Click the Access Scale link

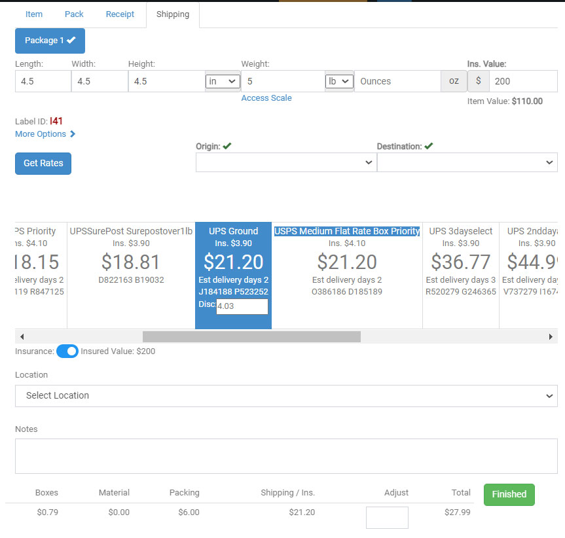(x=266, y=98)
